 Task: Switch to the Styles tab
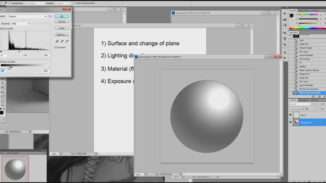point(314,10)
